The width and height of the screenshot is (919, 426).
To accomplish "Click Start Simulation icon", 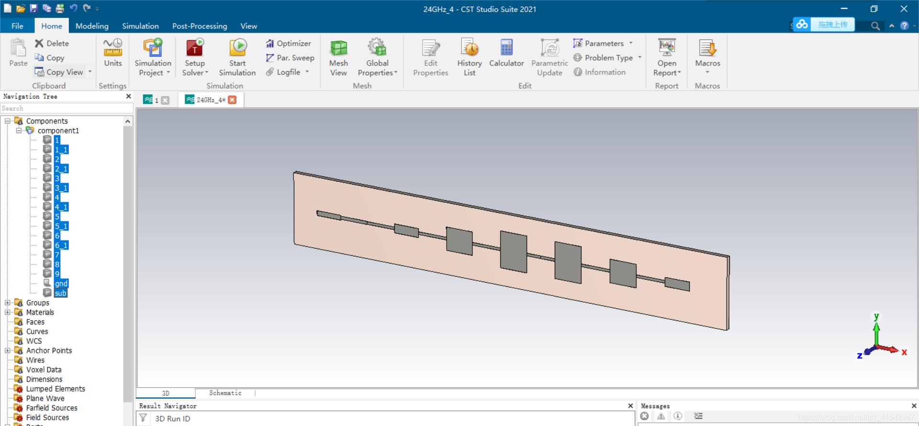I will point(237,48).
